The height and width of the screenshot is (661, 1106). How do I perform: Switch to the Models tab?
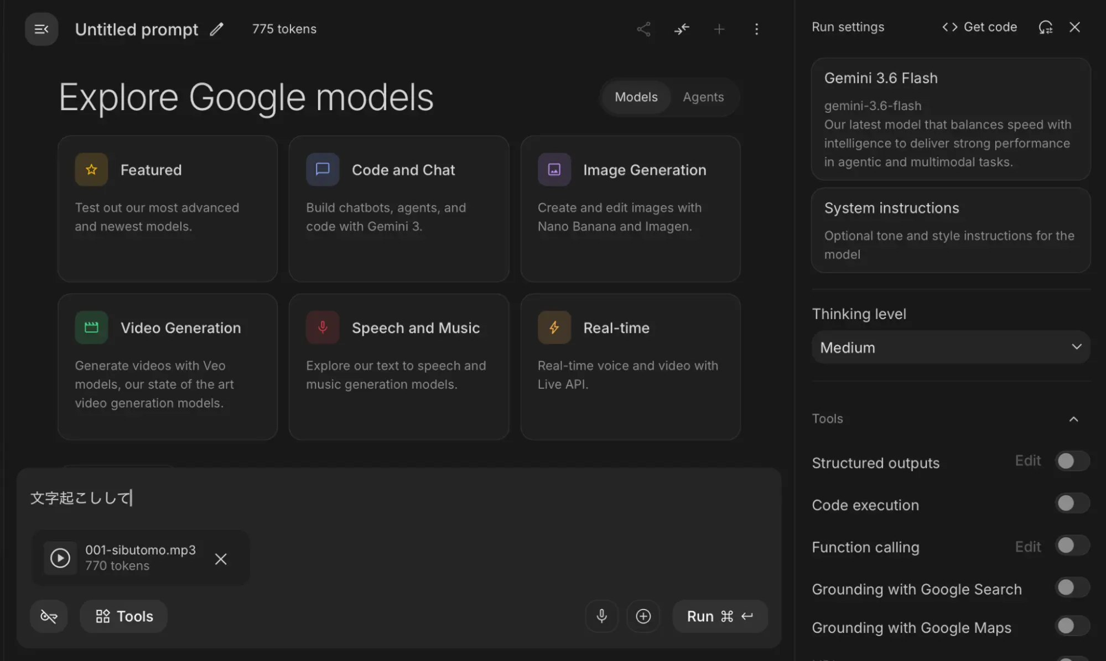[x=636, y=97]
